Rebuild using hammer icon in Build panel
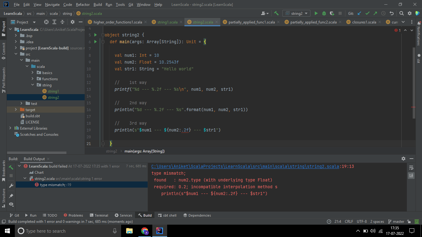This screenshot has height=237, width=422. 11,168
